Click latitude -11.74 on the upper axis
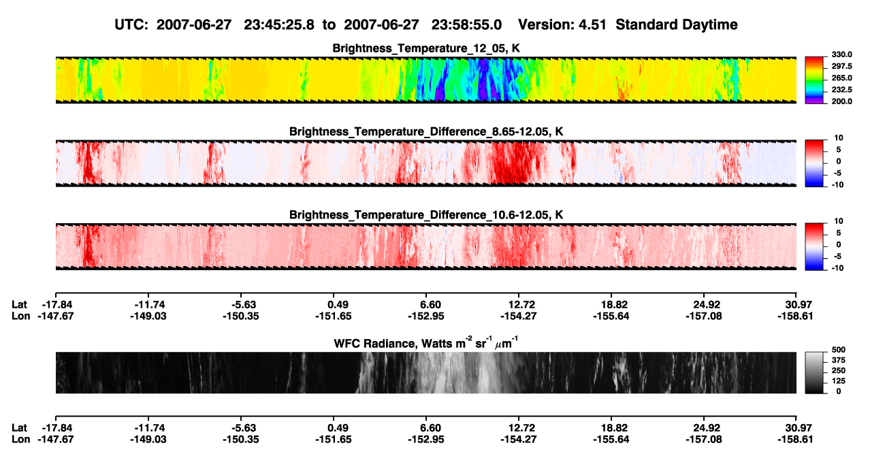885x454 pixels. pyautogui.click(x=149, y=304)
